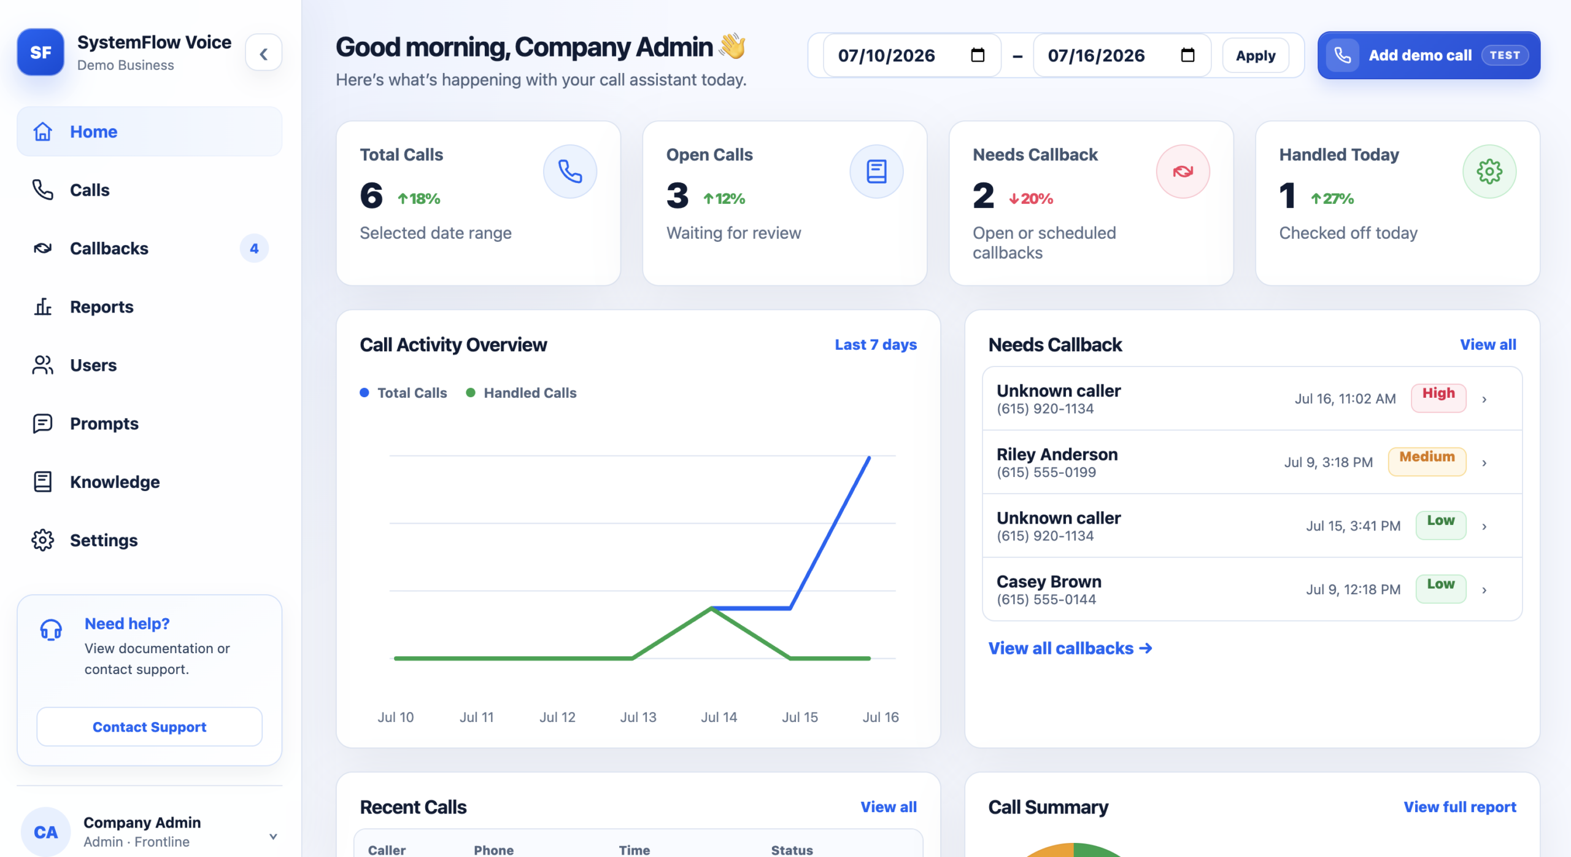Click the Last 7 days link

point(876,344)
